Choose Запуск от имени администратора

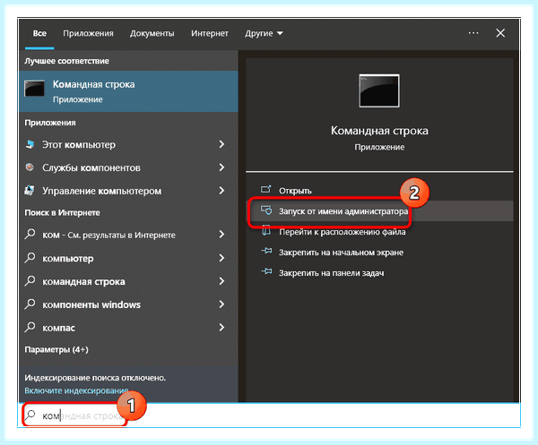tap(379, 211)
